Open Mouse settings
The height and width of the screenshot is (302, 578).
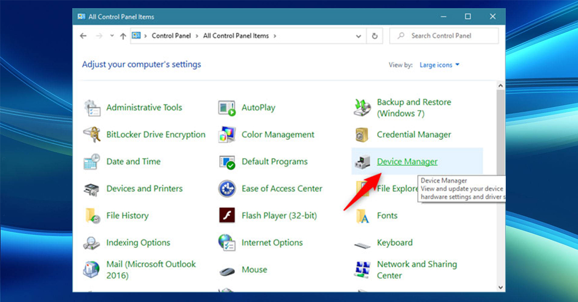click(254, 270)
